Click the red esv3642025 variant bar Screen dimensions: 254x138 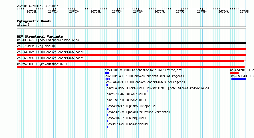tap(131, 55)
